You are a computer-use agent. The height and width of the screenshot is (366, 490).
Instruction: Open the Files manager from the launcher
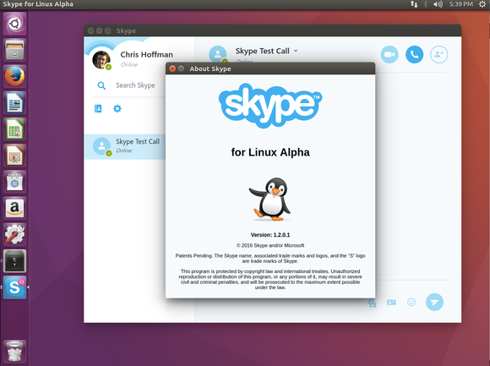[x=14, y=50]
